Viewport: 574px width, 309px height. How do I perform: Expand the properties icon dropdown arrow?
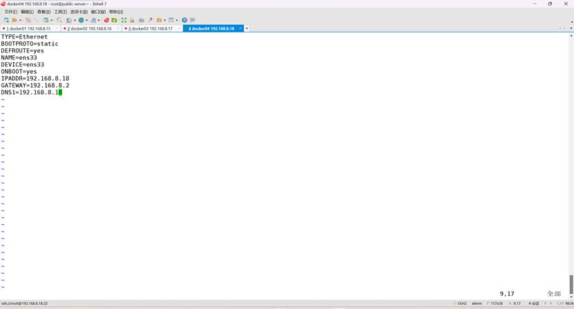coord(52,20)
